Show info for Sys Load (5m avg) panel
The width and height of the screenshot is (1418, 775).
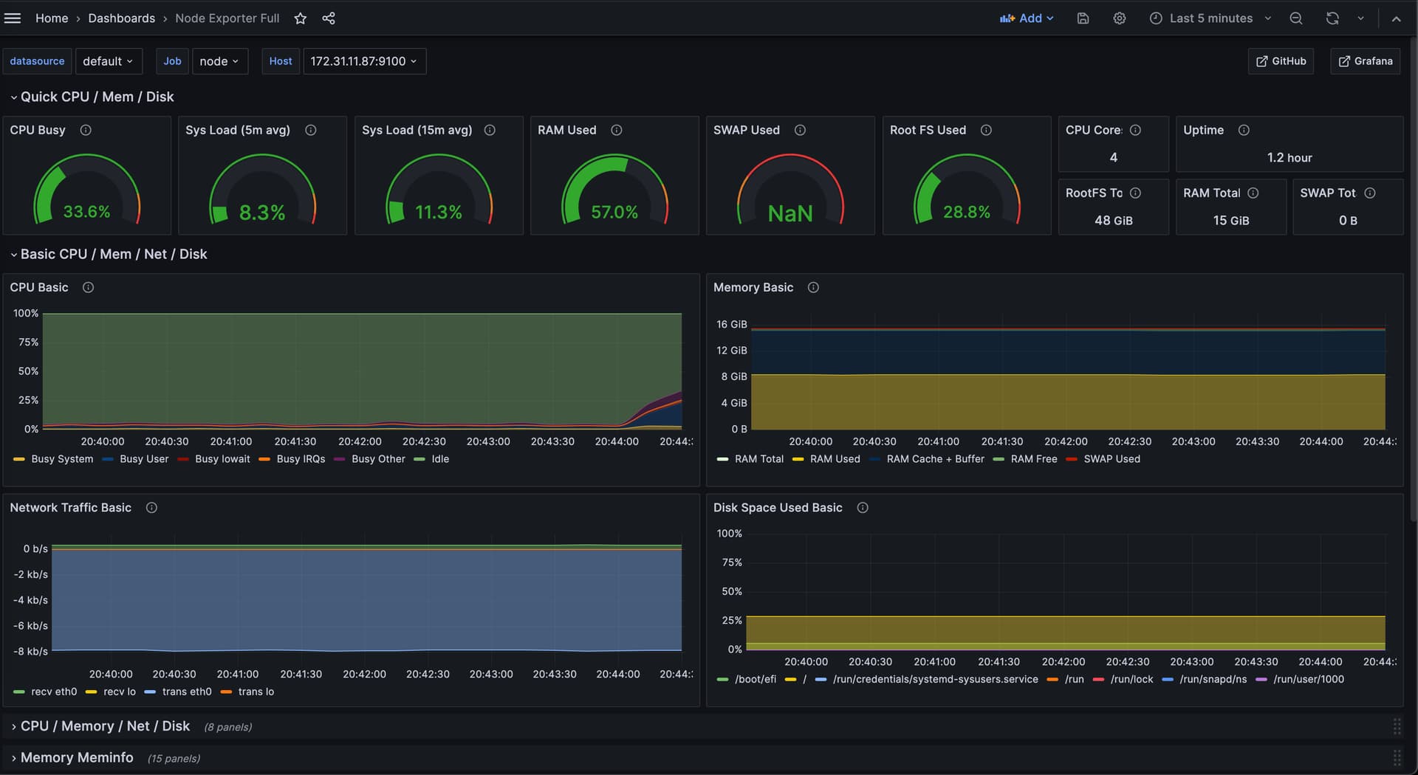pyautogui.click(x=311, y=130)
